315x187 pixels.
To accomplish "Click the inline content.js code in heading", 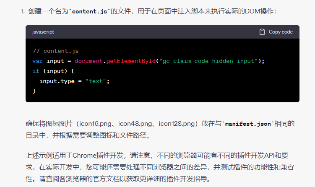I will point(89,11).
